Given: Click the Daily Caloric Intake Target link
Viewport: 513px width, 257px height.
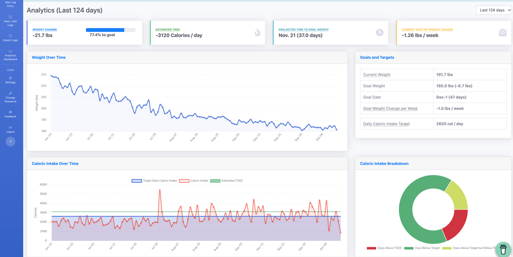Looking at the screenshot, I should click(386, 124).
